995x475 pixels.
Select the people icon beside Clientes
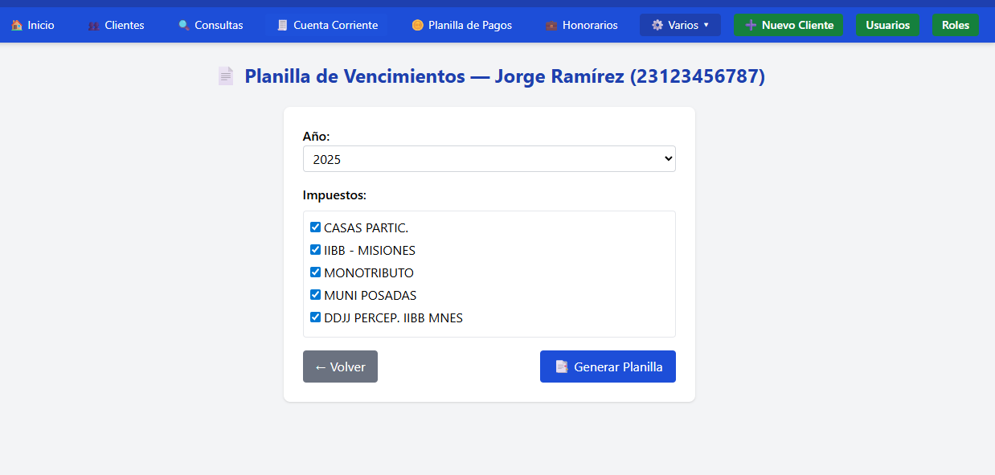pyautogui.click(x=96, y=25)
